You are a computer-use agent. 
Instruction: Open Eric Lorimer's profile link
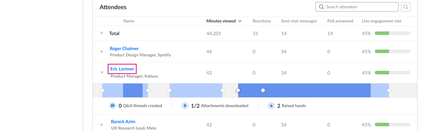[x=122, y=69]
